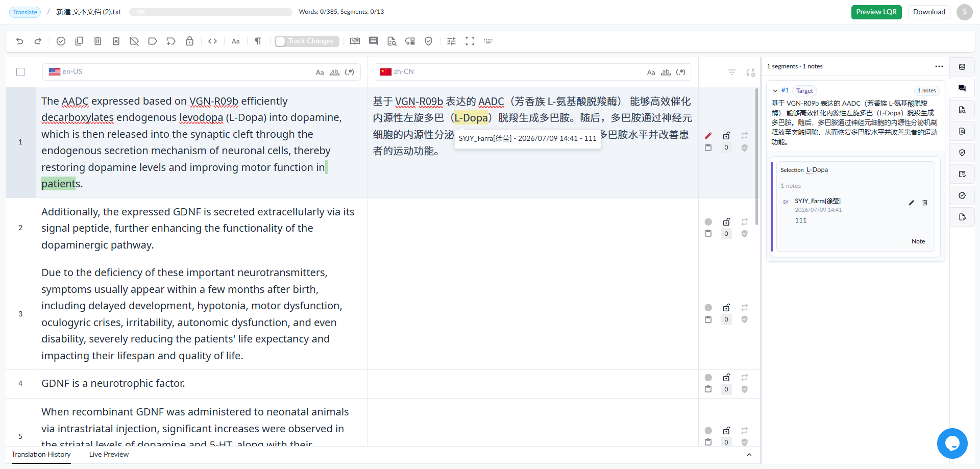Image resolution: width=980 pixels, height=469 pixels.
Task: Click the translation progress bar
Action: [211, 12]
